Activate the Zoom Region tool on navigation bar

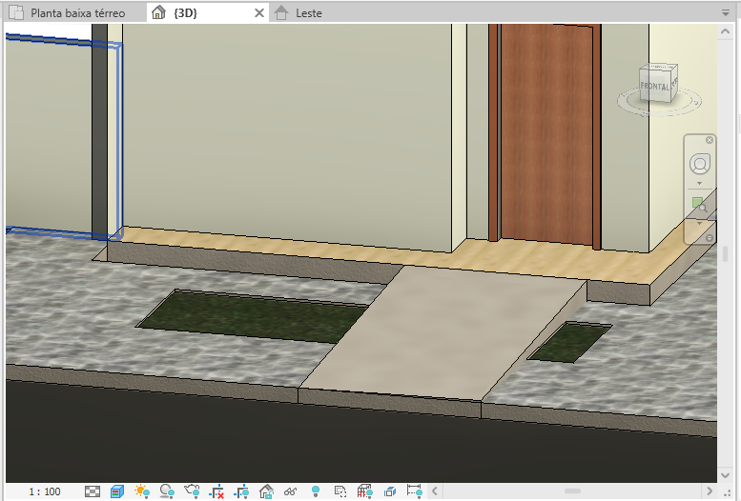coord(699,205)
